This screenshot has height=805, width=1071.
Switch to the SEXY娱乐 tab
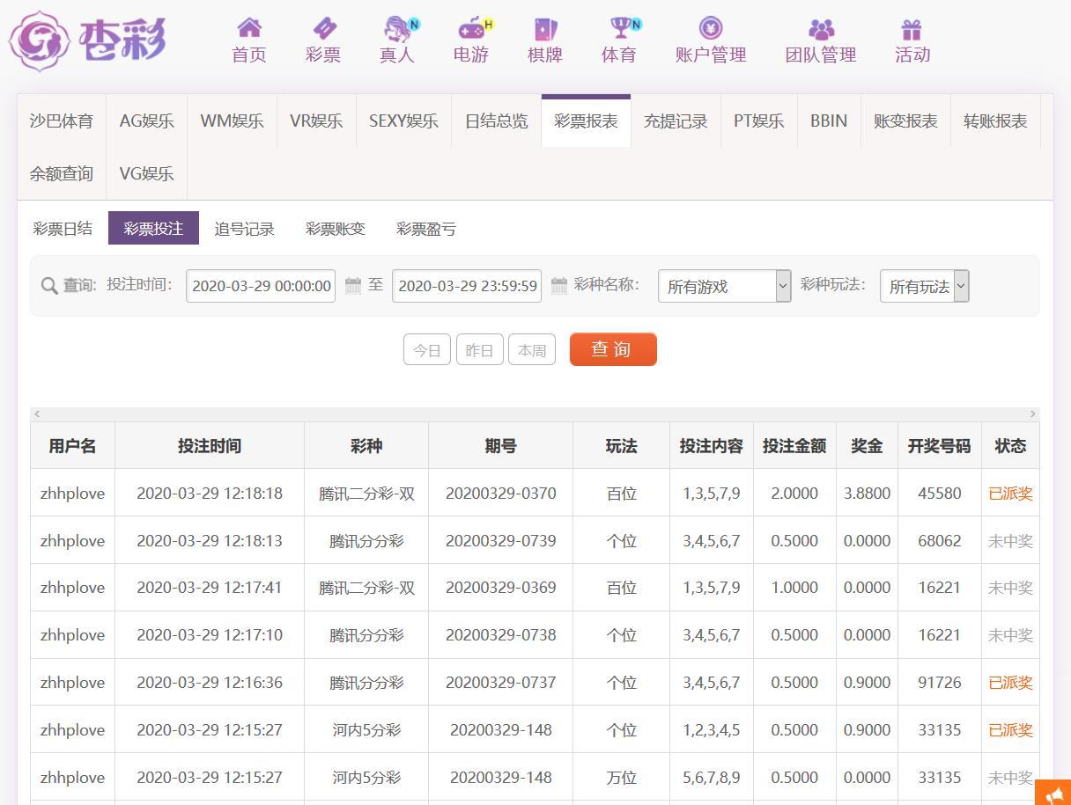pyautogui.click(x=403, y=121)
